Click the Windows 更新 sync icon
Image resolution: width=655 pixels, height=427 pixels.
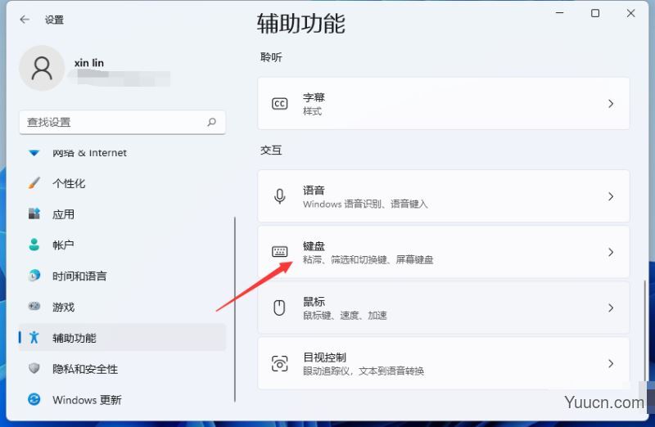coord(34,399)
